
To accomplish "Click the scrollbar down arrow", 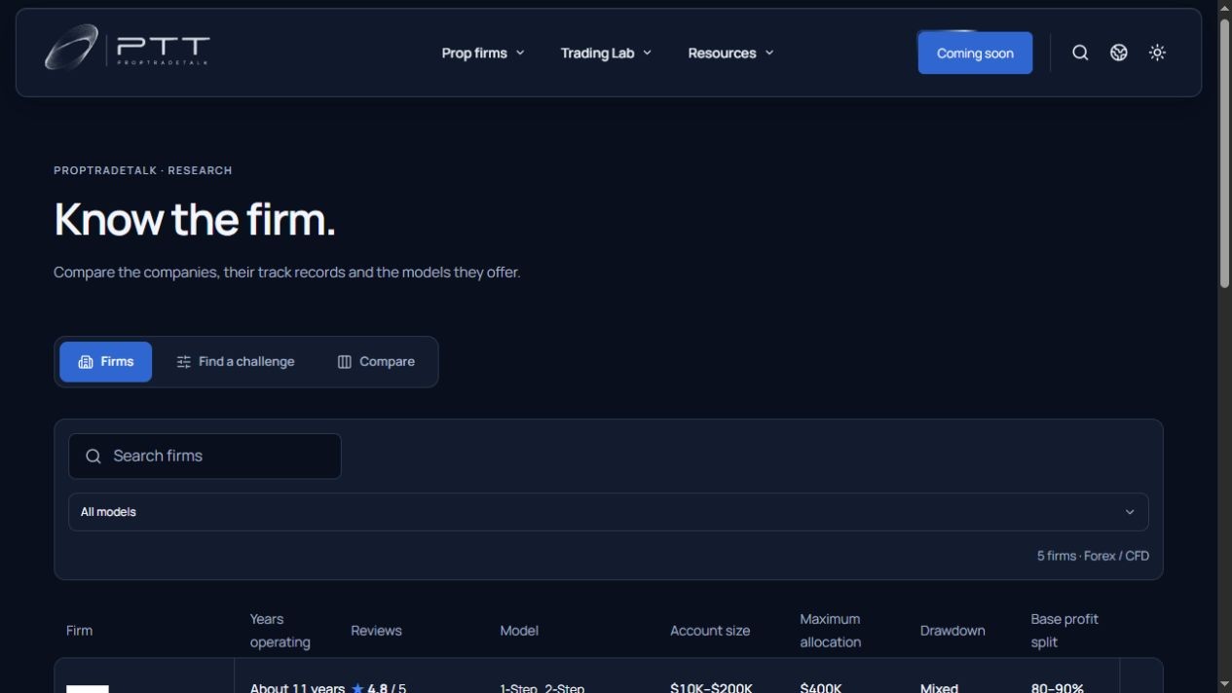I will [x=1224, y=685].
